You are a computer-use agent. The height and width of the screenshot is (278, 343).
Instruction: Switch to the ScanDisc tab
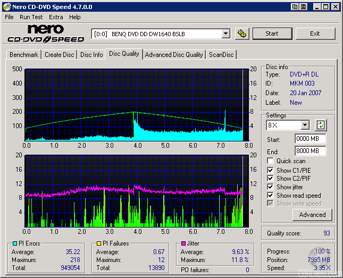coord(221,55)
